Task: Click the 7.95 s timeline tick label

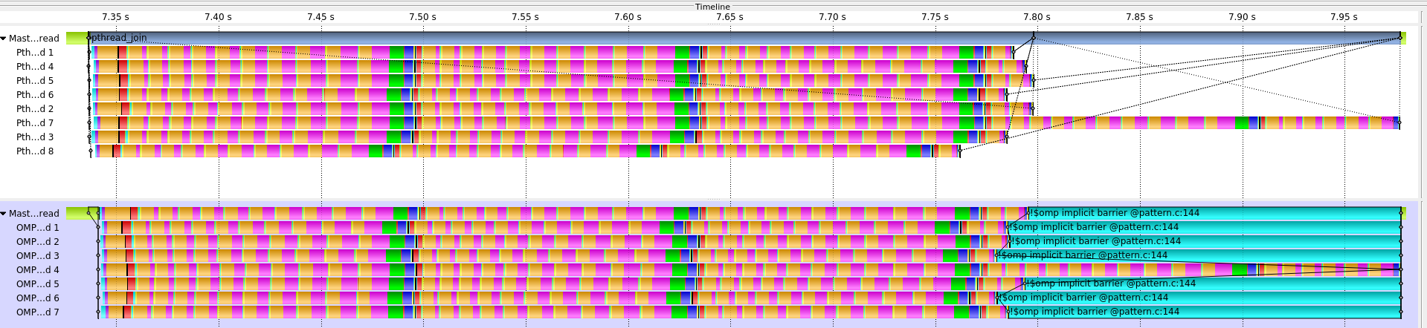Action: coord(1344,17)
